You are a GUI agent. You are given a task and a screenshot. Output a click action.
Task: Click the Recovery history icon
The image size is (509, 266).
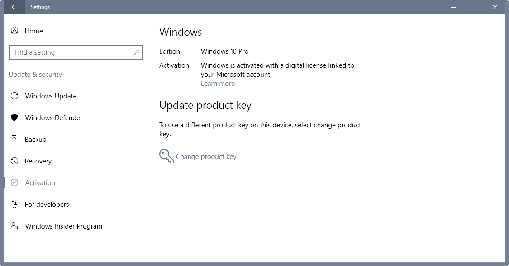[14, 161]
